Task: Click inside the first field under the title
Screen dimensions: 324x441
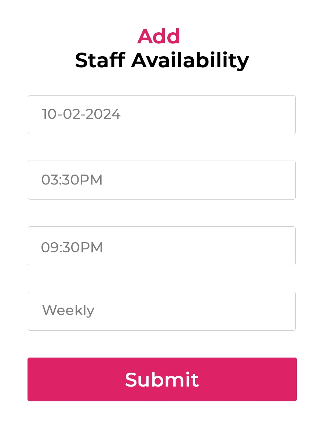Action: tap(162, 115)
